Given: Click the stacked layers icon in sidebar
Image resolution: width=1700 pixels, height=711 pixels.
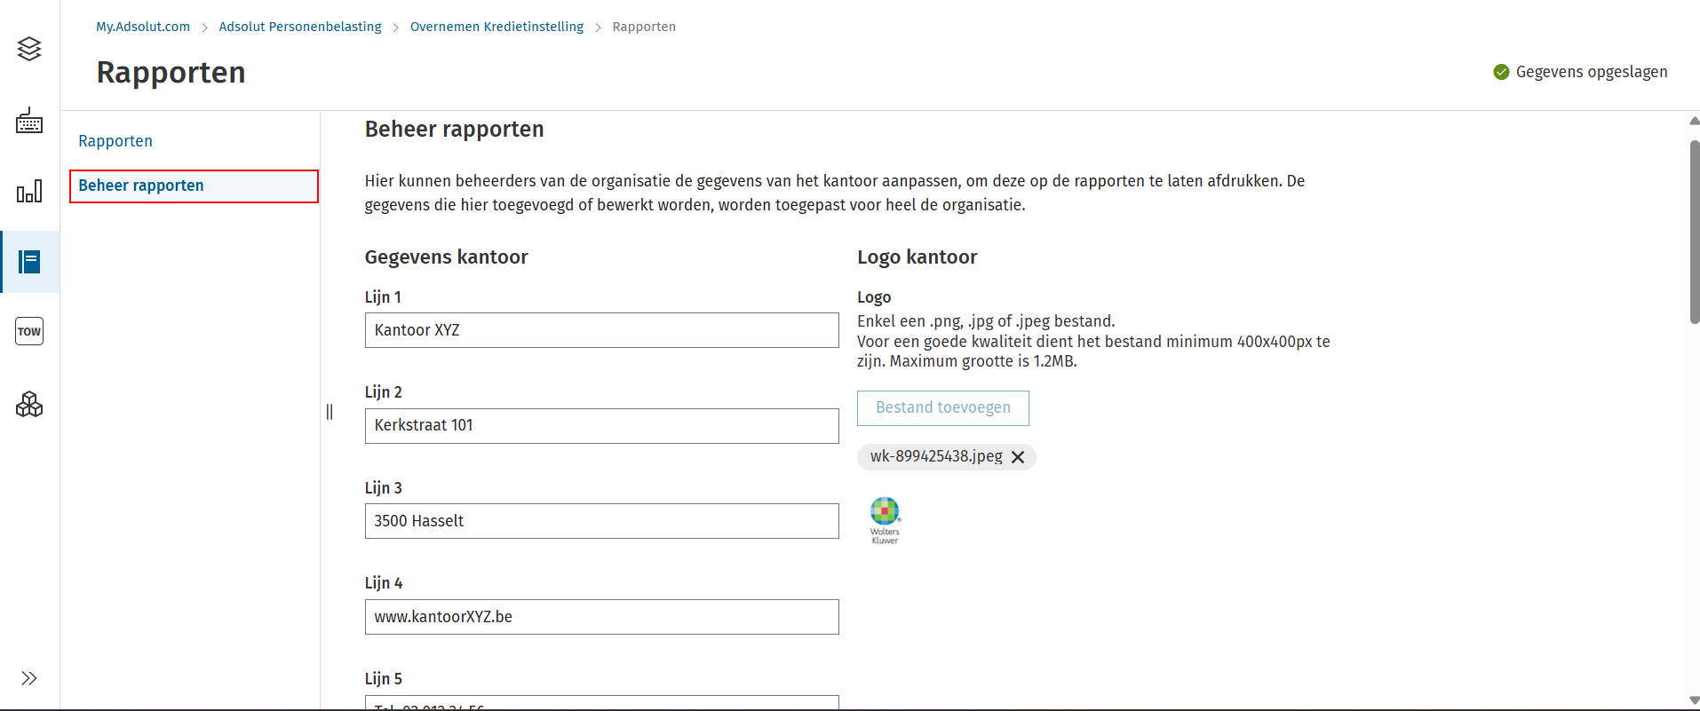Looking at the screenshot, I should pyautogui.click(x=29, y=49).
